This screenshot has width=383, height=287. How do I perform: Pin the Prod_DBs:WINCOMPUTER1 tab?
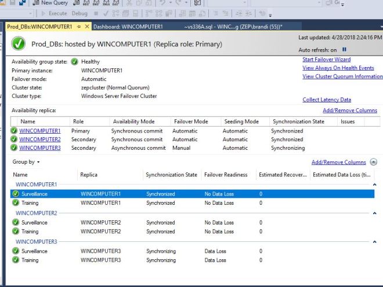click(78, 27)
